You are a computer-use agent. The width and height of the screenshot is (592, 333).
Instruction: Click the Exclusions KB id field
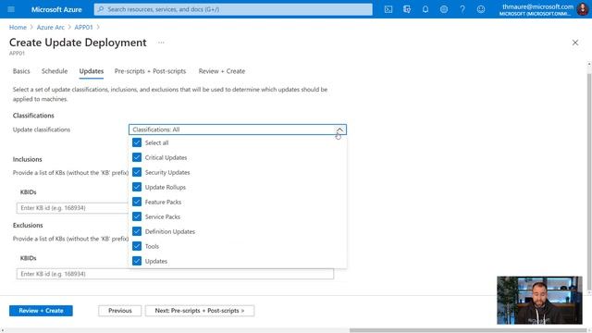[175, 274]
